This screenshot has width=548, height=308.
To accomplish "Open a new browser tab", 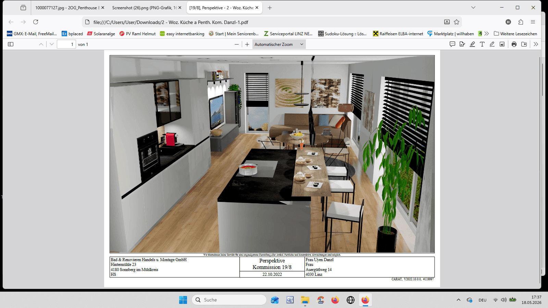I will coord(270,8).
